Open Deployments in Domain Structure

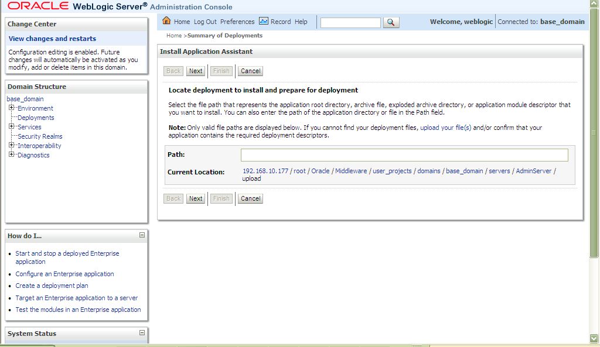point(36,118)
